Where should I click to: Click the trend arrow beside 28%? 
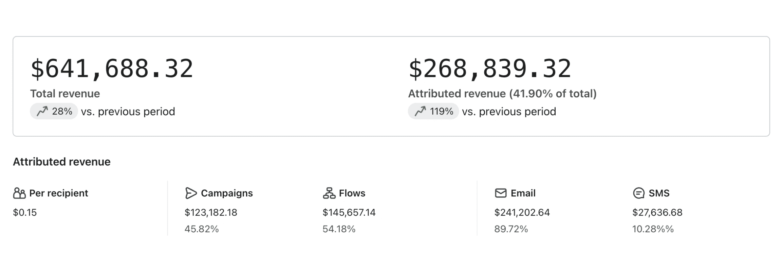(42, 111)
